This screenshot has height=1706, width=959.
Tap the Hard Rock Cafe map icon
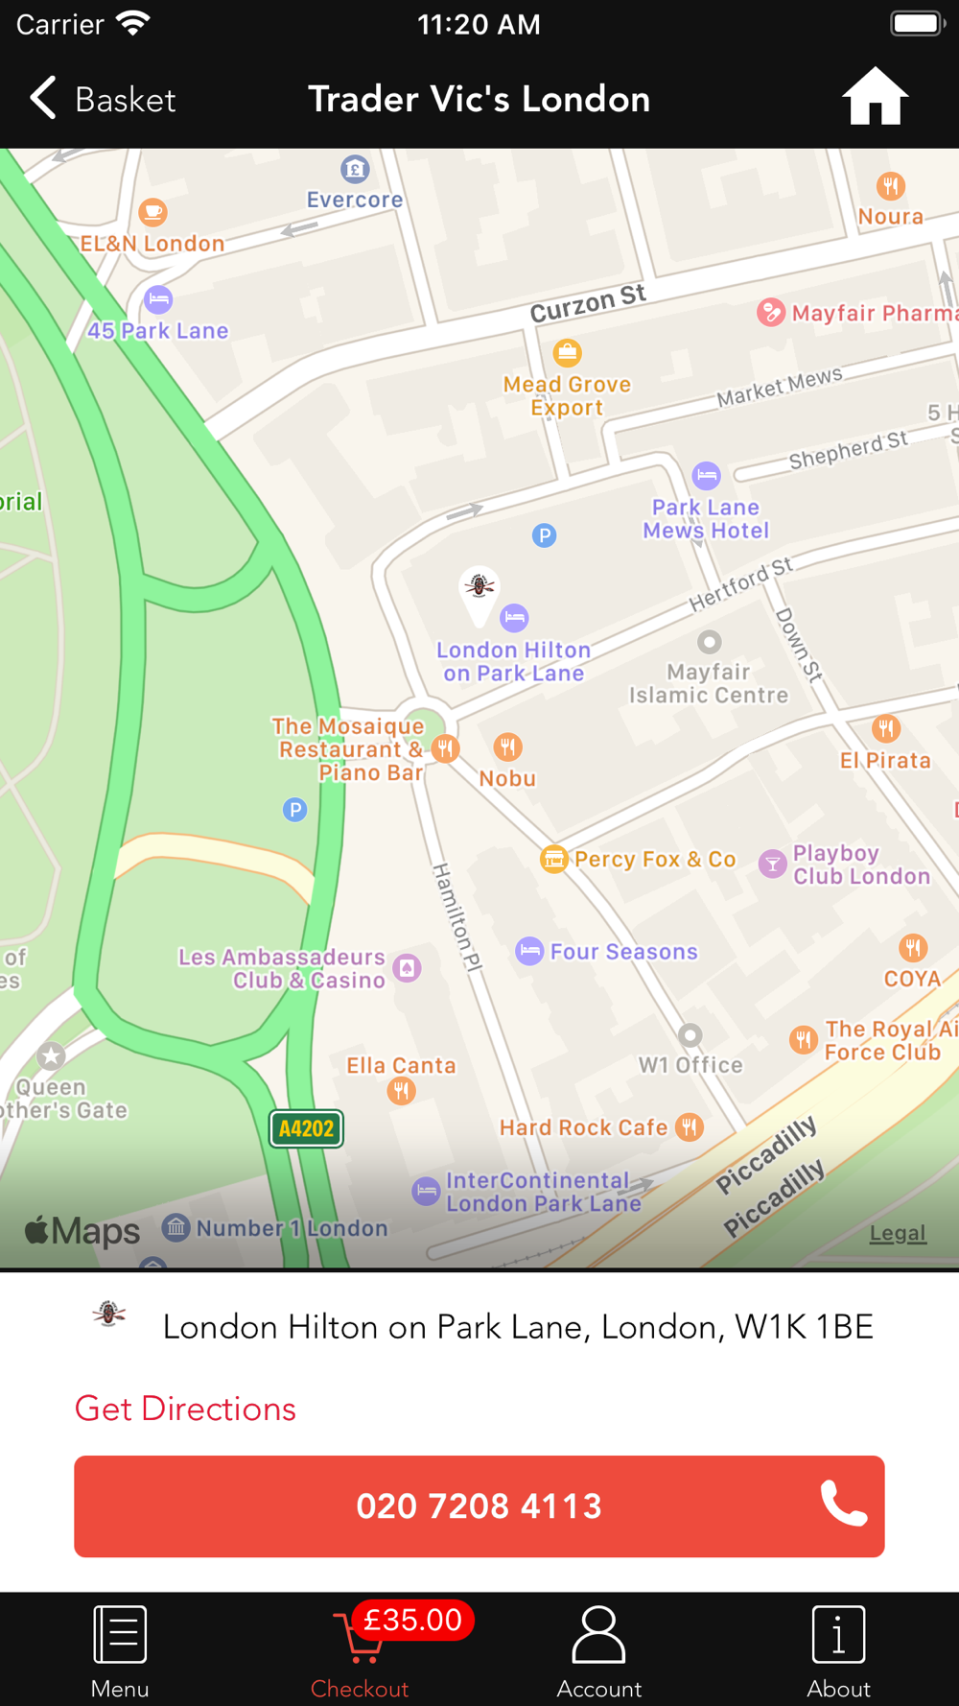pos(689,1126)
